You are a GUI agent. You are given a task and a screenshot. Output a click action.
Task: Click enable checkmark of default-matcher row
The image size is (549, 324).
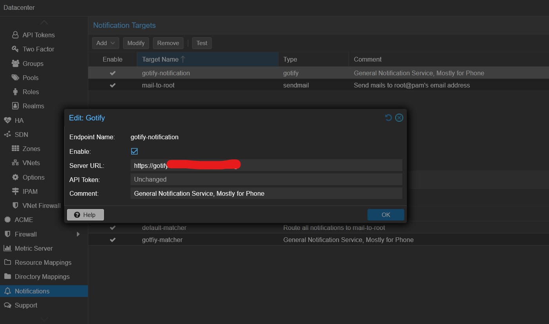[x=113, y=228]
